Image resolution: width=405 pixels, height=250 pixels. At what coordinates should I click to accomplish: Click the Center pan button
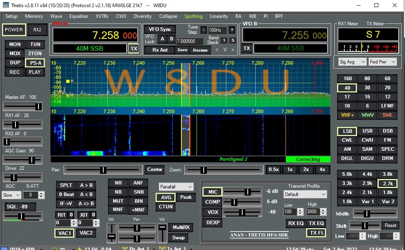(x=155, y=169)
